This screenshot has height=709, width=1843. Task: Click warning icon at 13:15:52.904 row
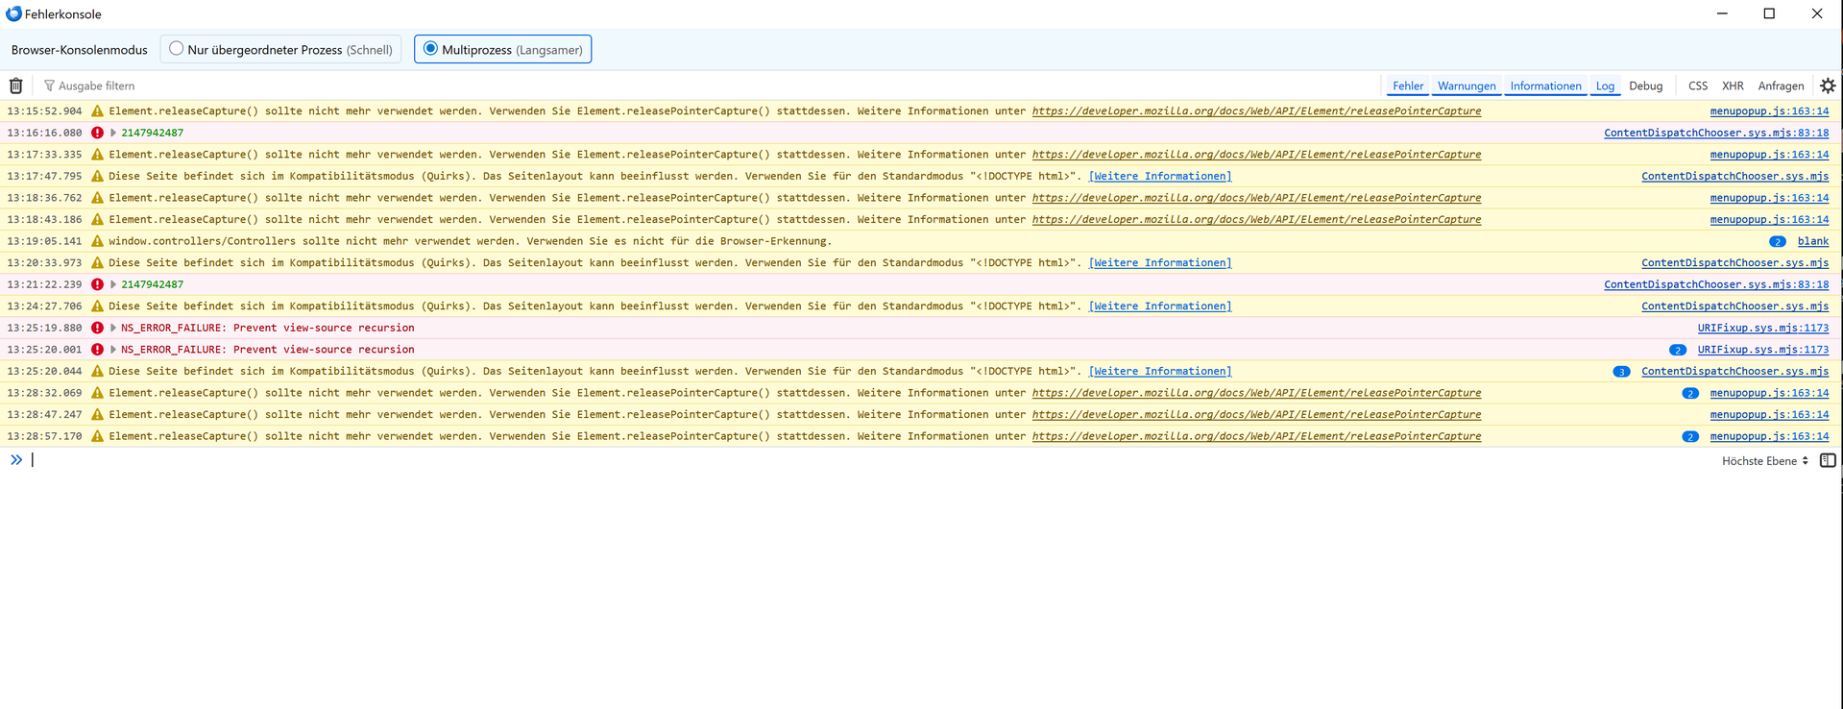97,111
